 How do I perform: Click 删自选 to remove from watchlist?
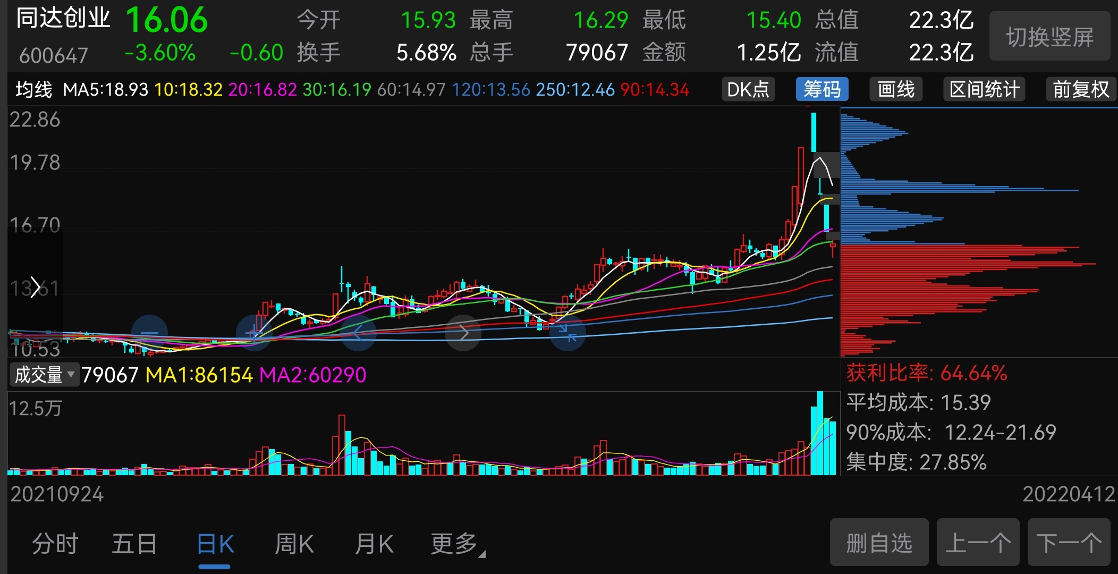[879, 543]
